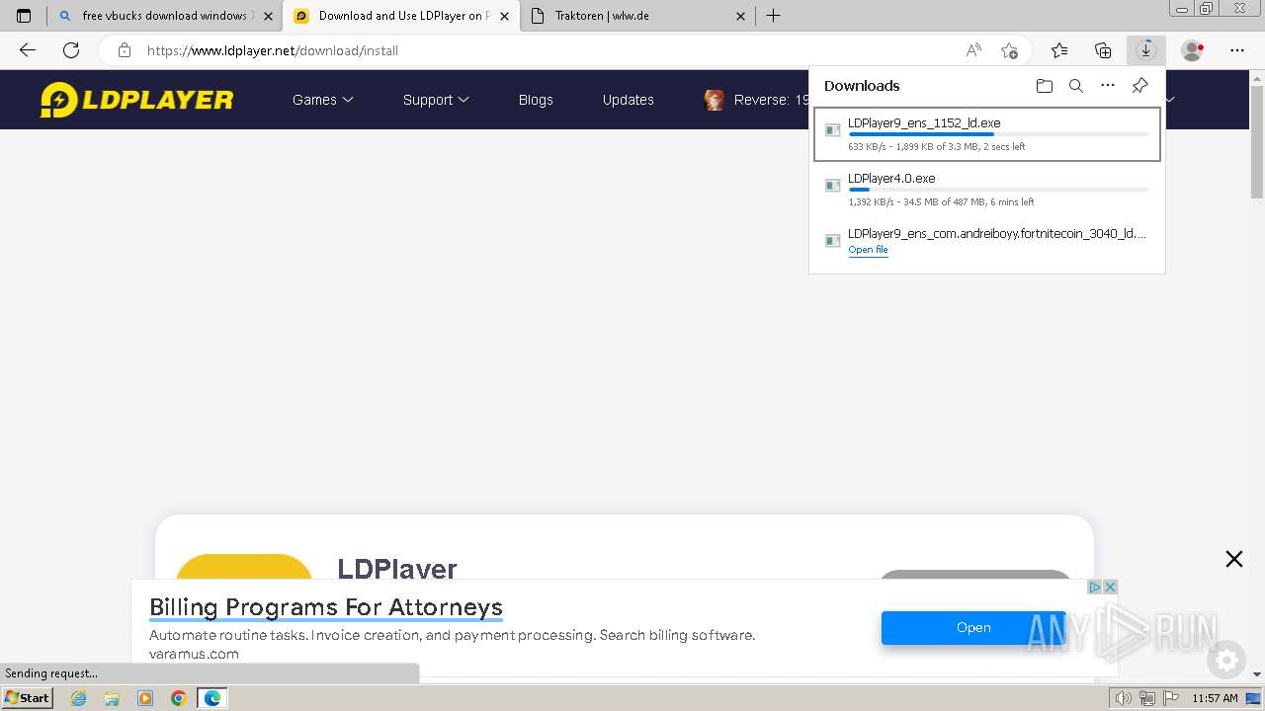Switch to Traktoren wlw.de tab
1265x711 pixels.
pyautogui.click(x=638, y=16)
